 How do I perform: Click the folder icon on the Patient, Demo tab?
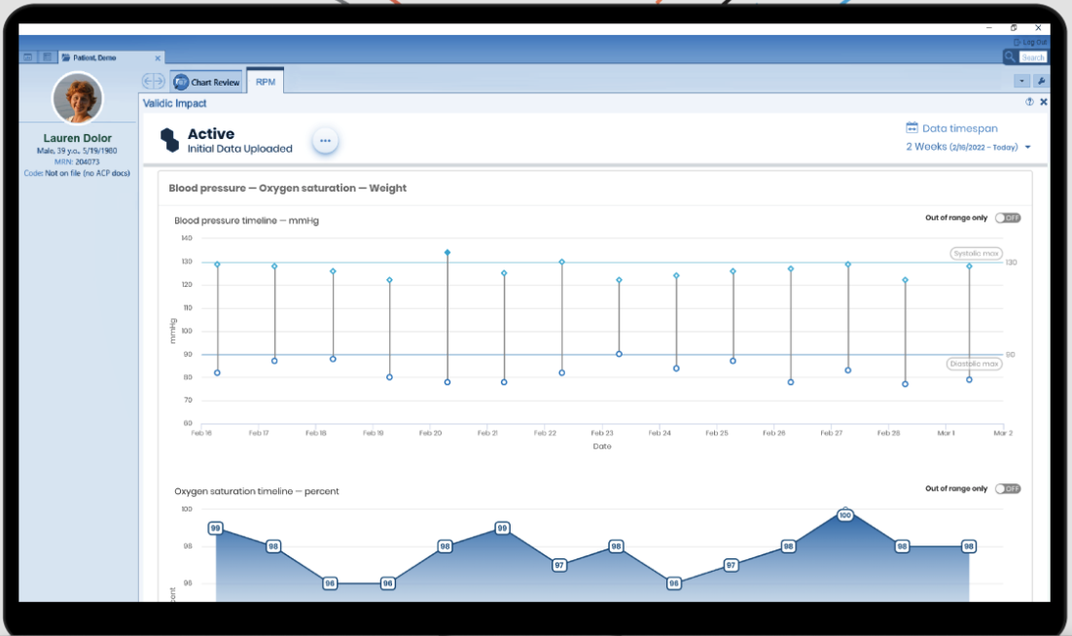[x=65, y=56]
